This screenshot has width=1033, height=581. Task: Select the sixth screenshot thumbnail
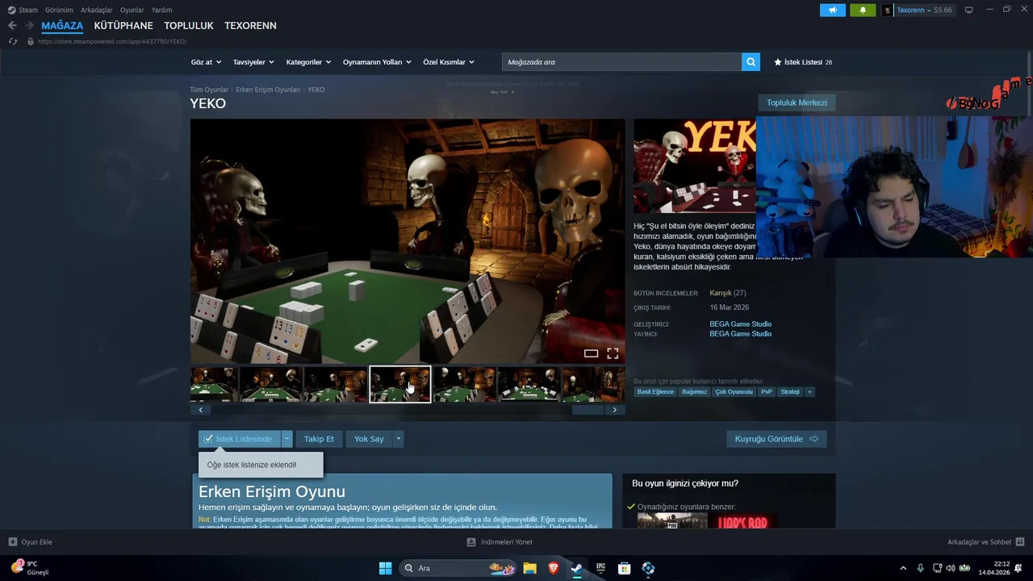(x=529, y=384)
